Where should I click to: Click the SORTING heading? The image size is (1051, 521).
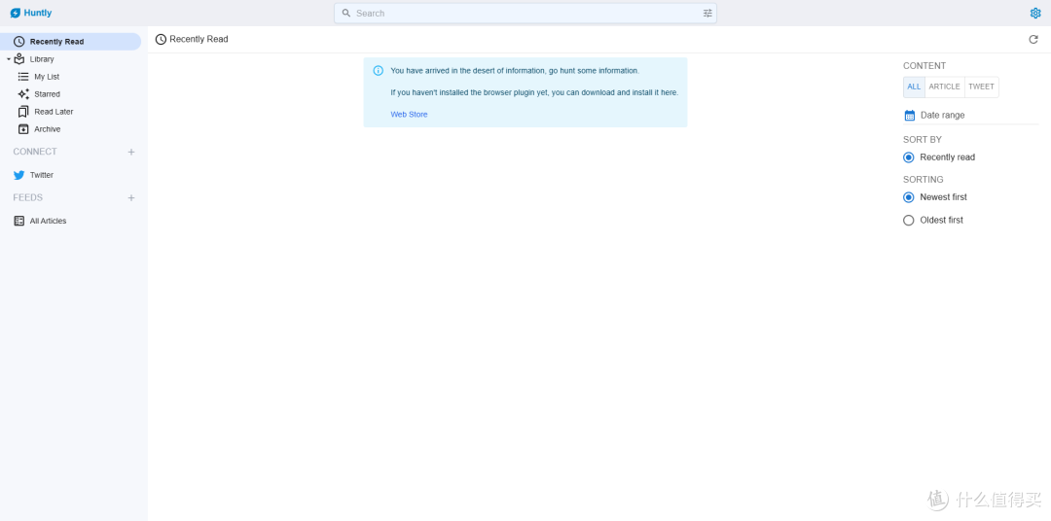923,180
